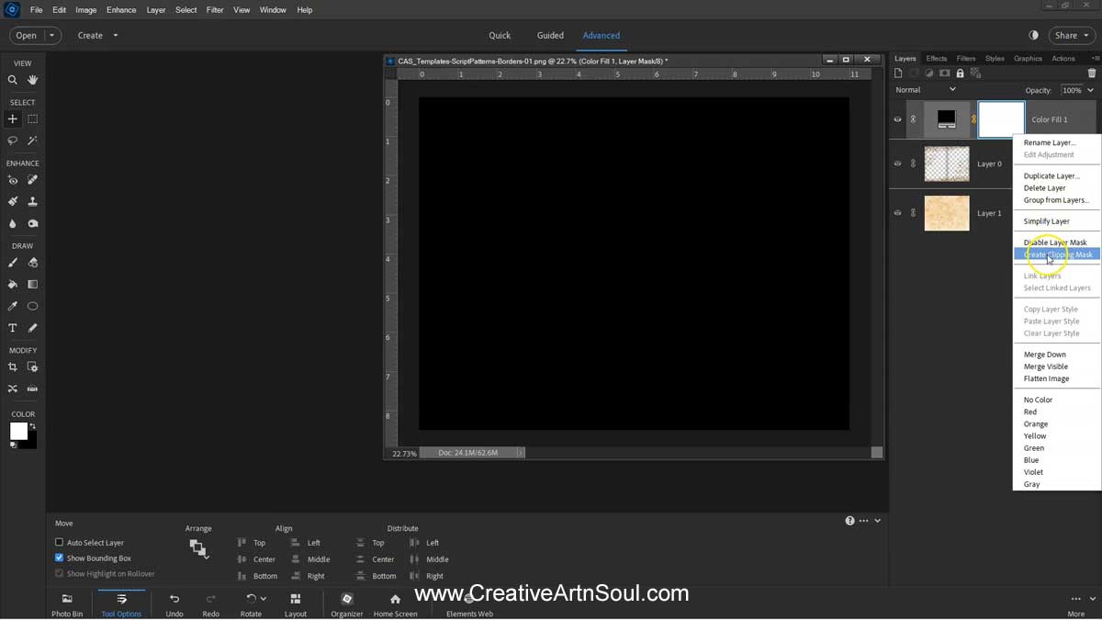Select the Lasso tool

point(13,141)
